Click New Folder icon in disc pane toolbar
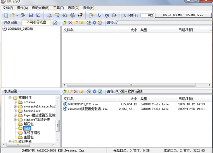This screenshot has height=153, width=213. pyautogui.click(x=76, y=22)
